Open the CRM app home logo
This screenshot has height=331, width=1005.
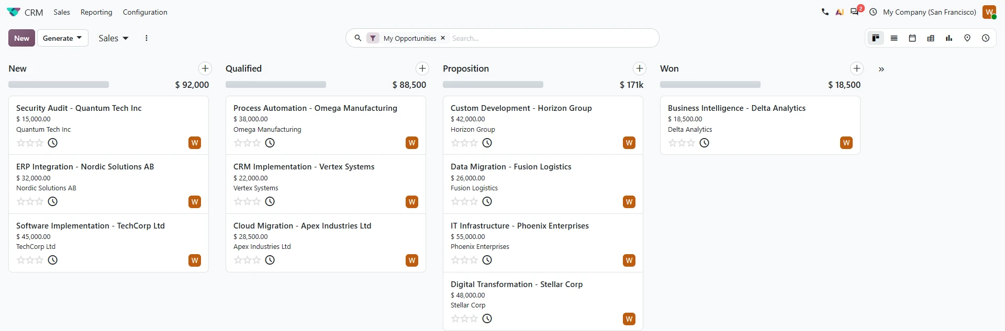tap(14, 12)
